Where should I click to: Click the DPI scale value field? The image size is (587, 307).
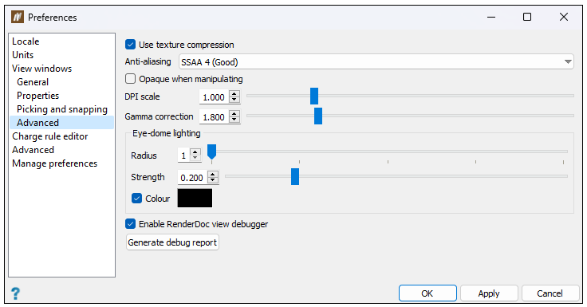215,97
